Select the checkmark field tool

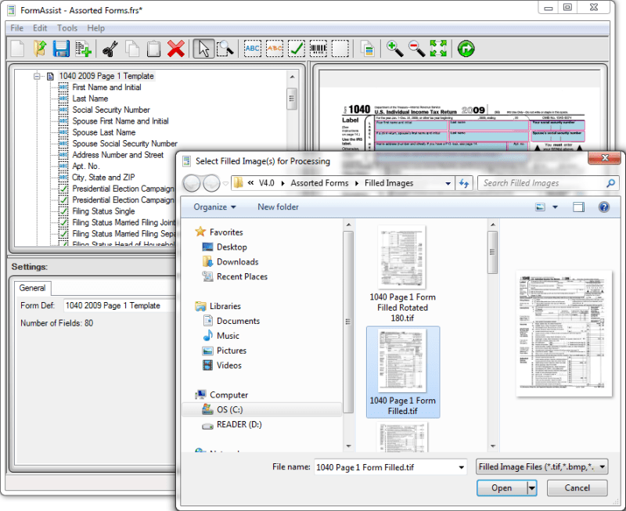(296, 49)
